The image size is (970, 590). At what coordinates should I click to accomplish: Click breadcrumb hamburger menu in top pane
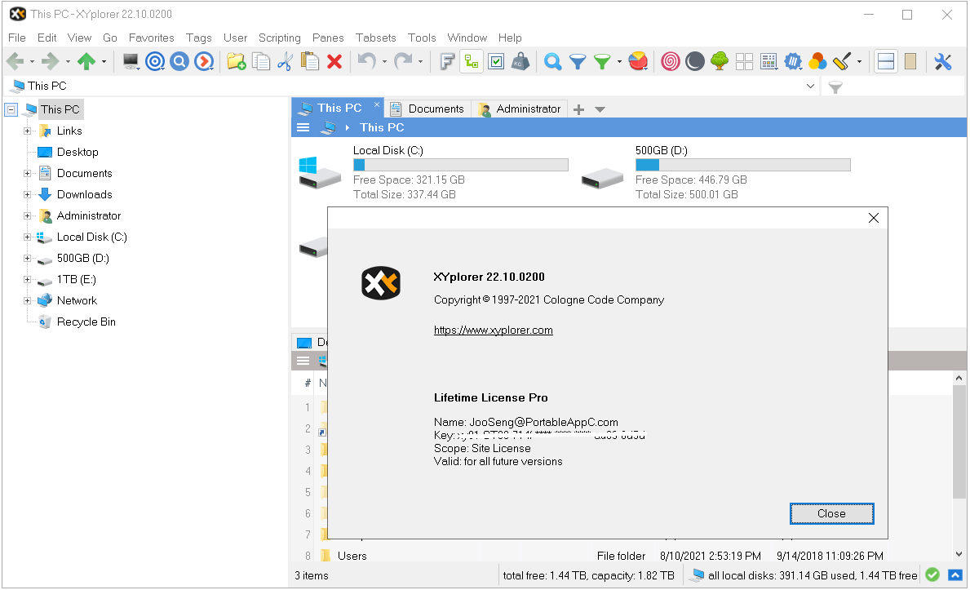click(303, 127)
